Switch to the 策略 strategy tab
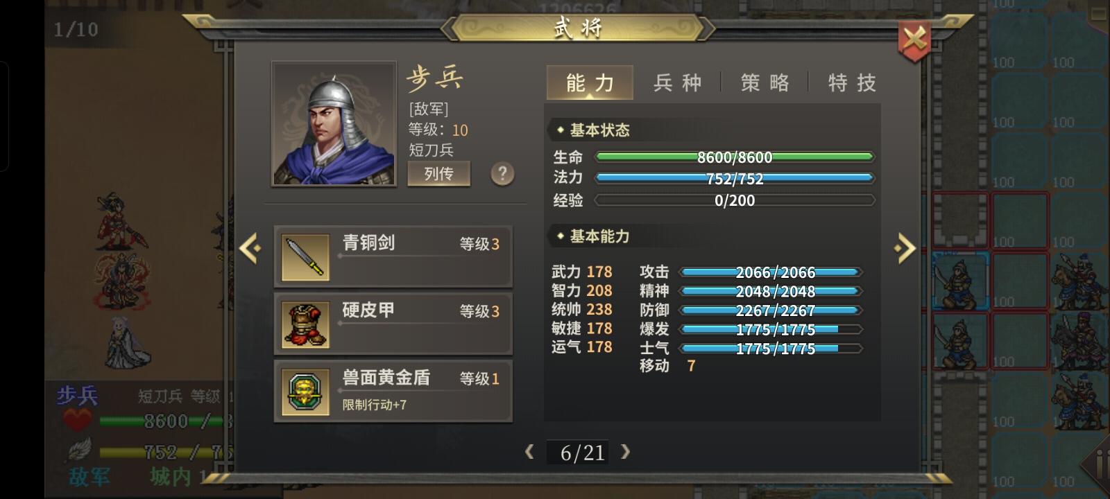The width and height of the screenshot is (1110, 499). (765, 82)
